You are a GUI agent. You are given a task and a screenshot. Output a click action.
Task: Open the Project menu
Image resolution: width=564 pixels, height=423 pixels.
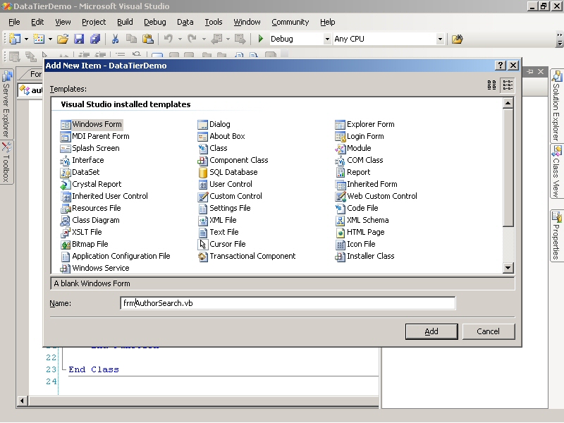pyautogui.click(x=94, y=22)
